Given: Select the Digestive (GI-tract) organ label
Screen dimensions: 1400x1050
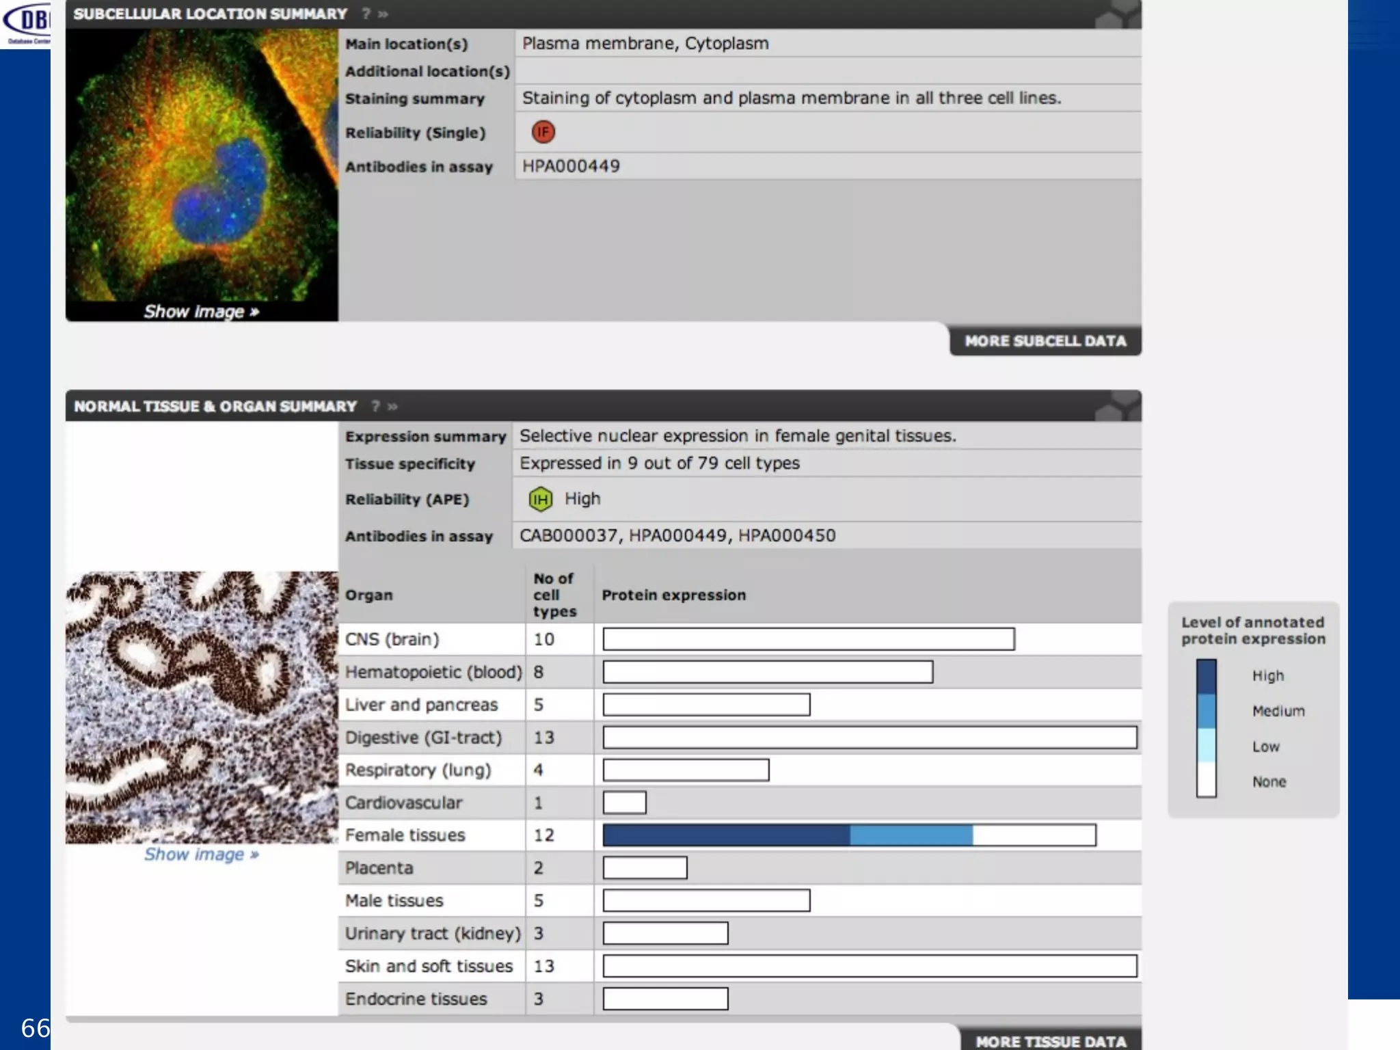Looking at the screenshot, I should point(423,738).
